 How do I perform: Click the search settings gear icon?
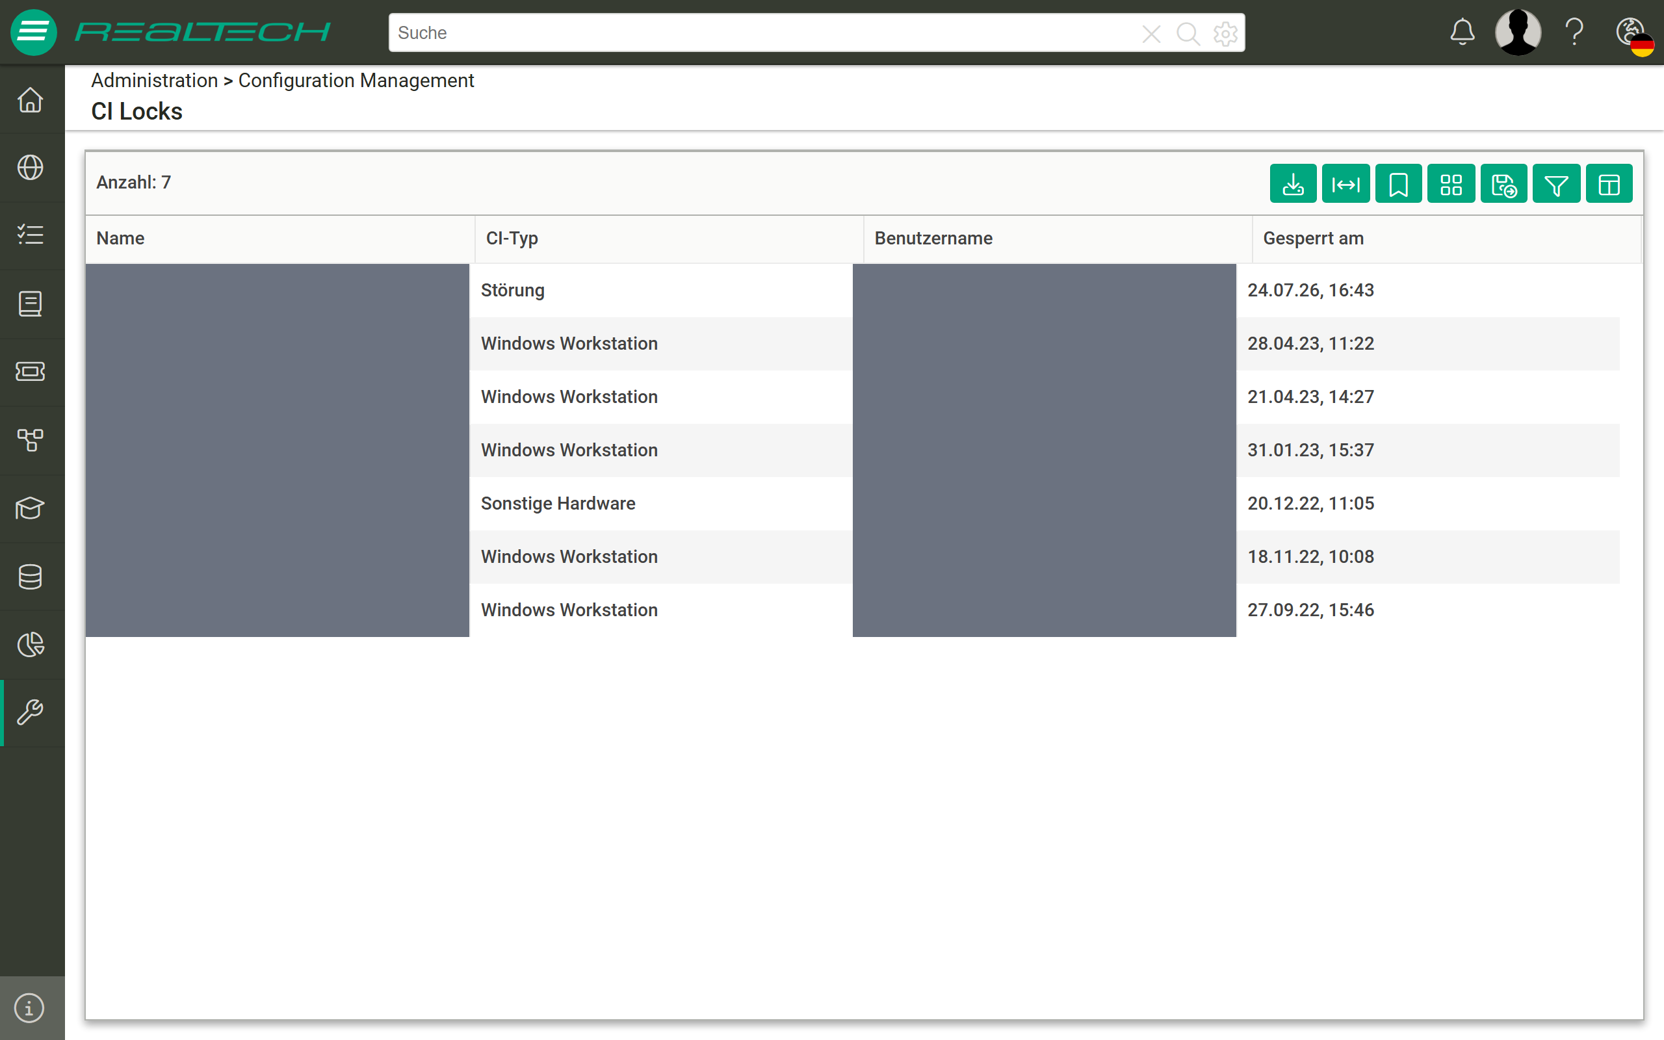(1225, 33)
